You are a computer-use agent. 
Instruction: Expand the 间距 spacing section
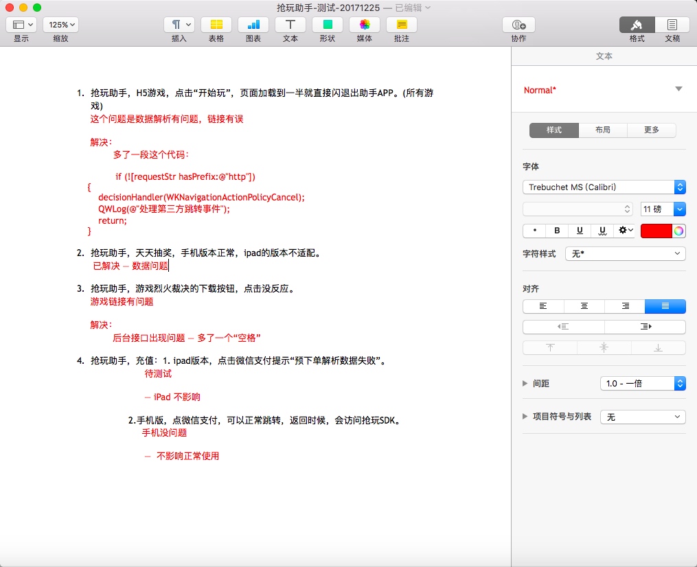[525, 384]
